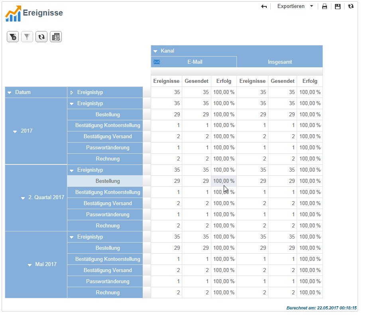Click the greyed-out filter funnel icon
372x323 pixels.
coord(27,37)
